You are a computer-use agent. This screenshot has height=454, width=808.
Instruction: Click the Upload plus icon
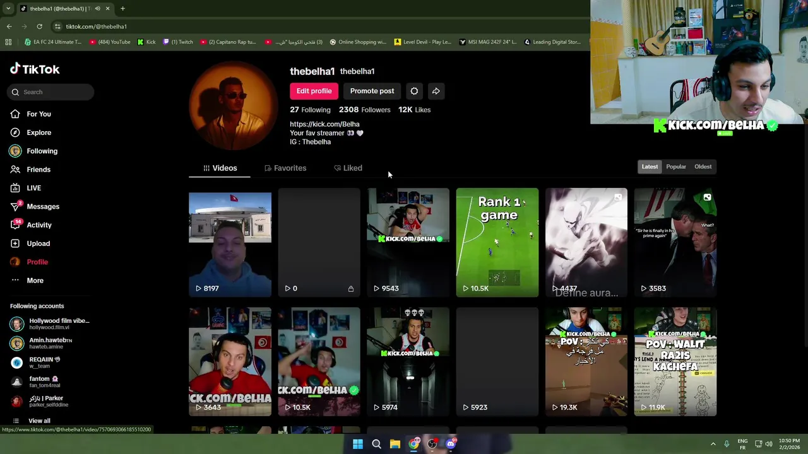tap(15, 243)
